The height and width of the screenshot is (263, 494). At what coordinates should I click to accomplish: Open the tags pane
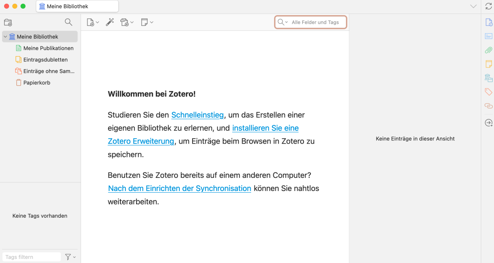tap(488, 91)
